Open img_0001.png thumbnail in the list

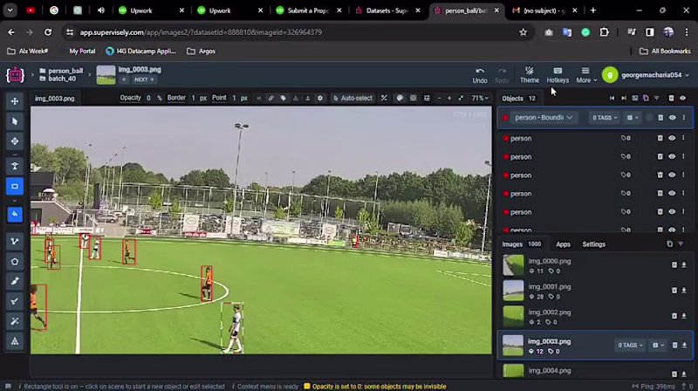click(x=513, y=291)
